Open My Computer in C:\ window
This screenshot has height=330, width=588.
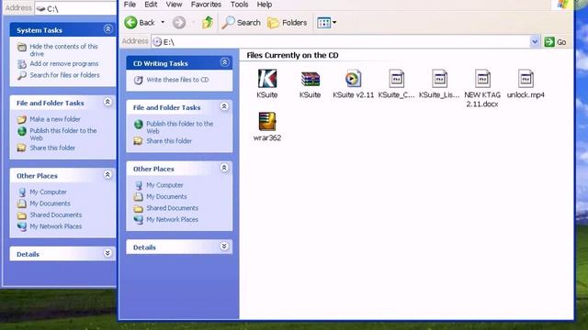(x=48, y=192)
